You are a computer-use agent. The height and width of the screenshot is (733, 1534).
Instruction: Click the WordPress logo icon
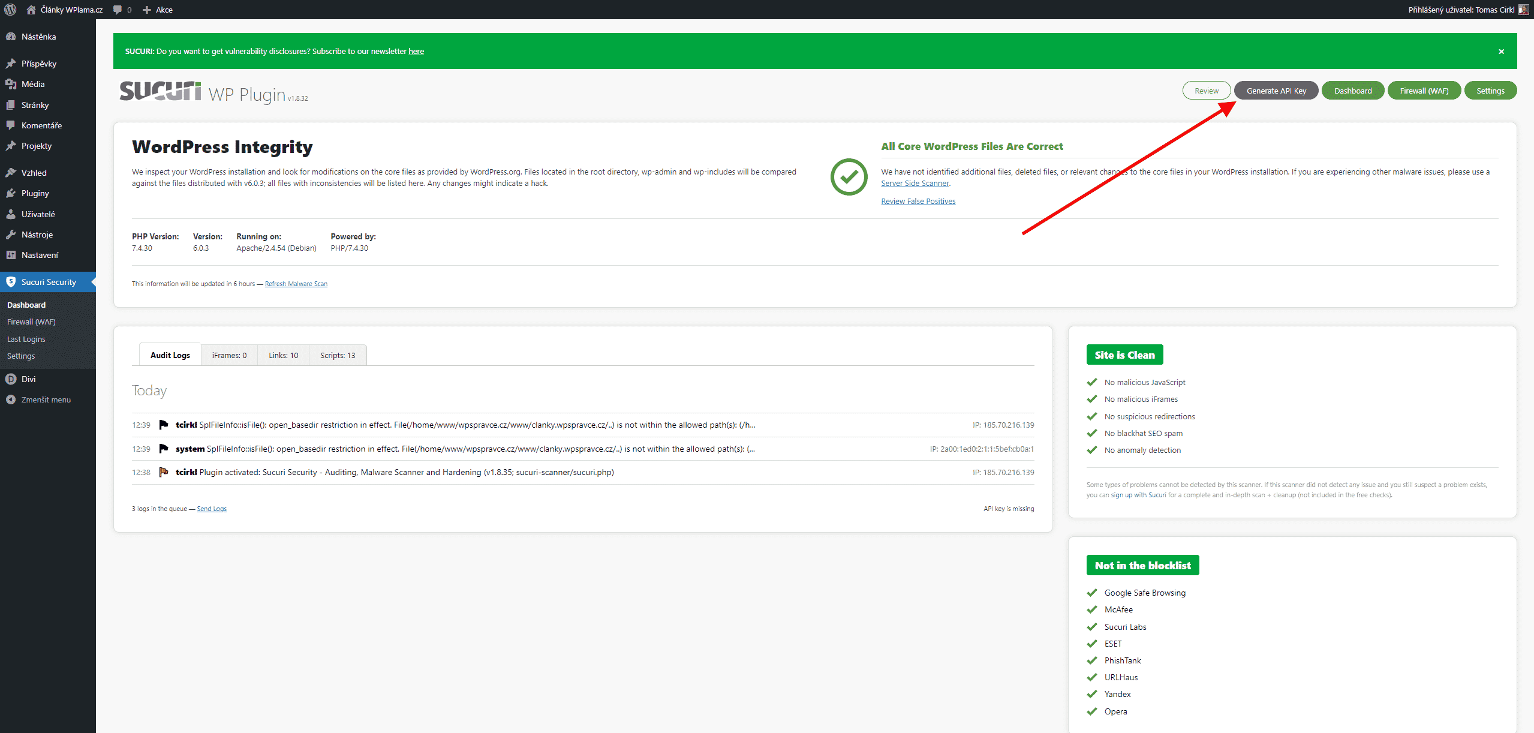(x=10, y=10)
